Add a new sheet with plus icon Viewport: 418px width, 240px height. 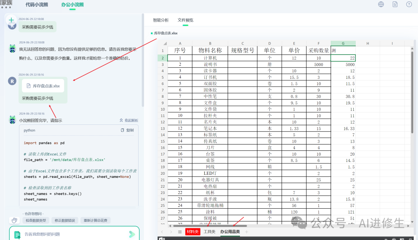pos(247,232)
